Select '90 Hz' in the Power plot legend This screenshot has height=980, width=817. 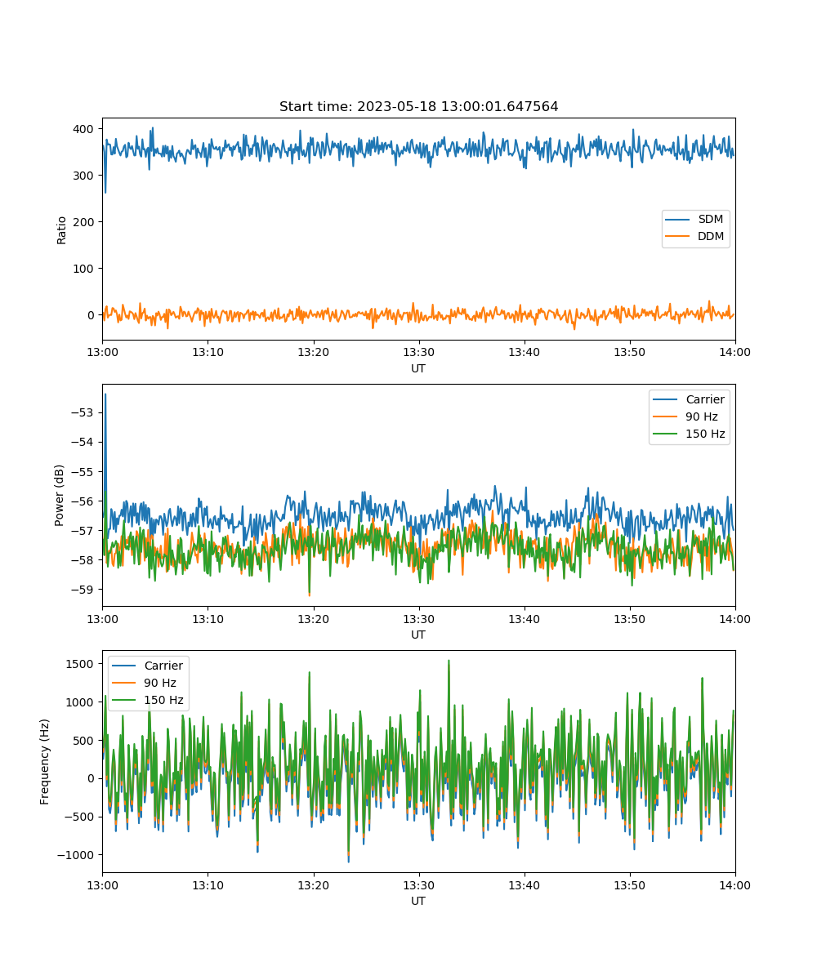701,417
